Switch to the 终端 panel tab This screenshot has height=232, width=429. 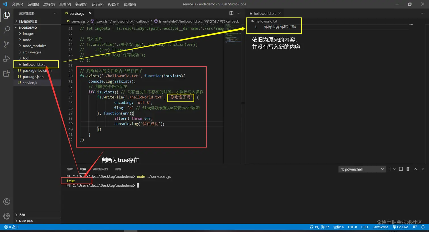click(x=83, y=169)
